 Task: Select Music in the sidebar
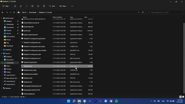[8, 66]
